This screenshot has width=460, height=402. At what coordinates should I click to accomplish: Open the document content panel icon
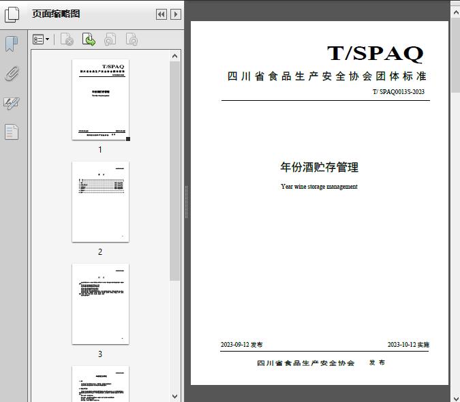12,132
